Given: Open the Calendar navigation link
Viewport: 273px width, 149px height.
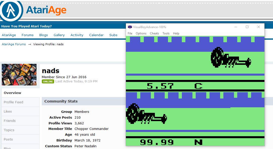Looking at the screenshot, I should click(x=96, y=35).
